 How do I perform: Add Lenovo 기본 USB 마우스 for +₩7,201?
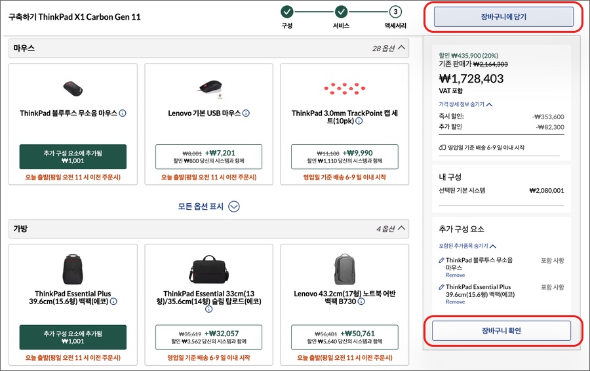(209, 157)
